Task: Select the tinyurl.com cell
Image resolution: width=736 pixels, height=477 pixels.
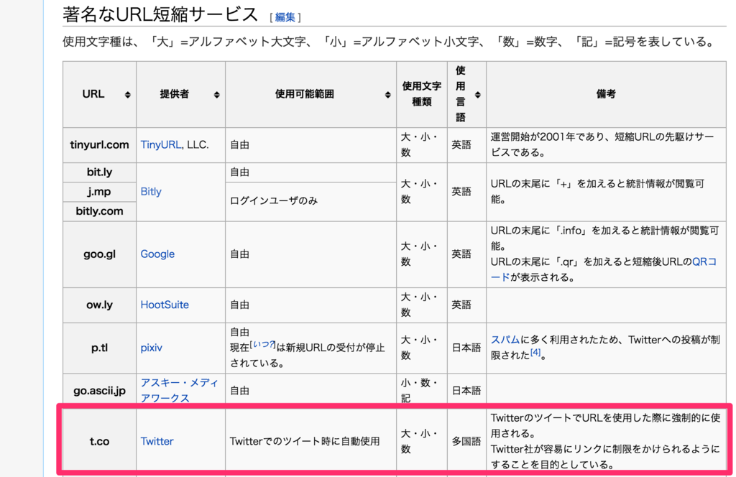Action: coord(99,145)
